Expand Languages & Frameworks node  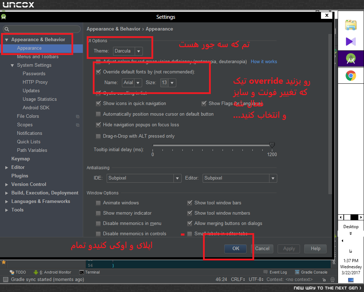6,202
